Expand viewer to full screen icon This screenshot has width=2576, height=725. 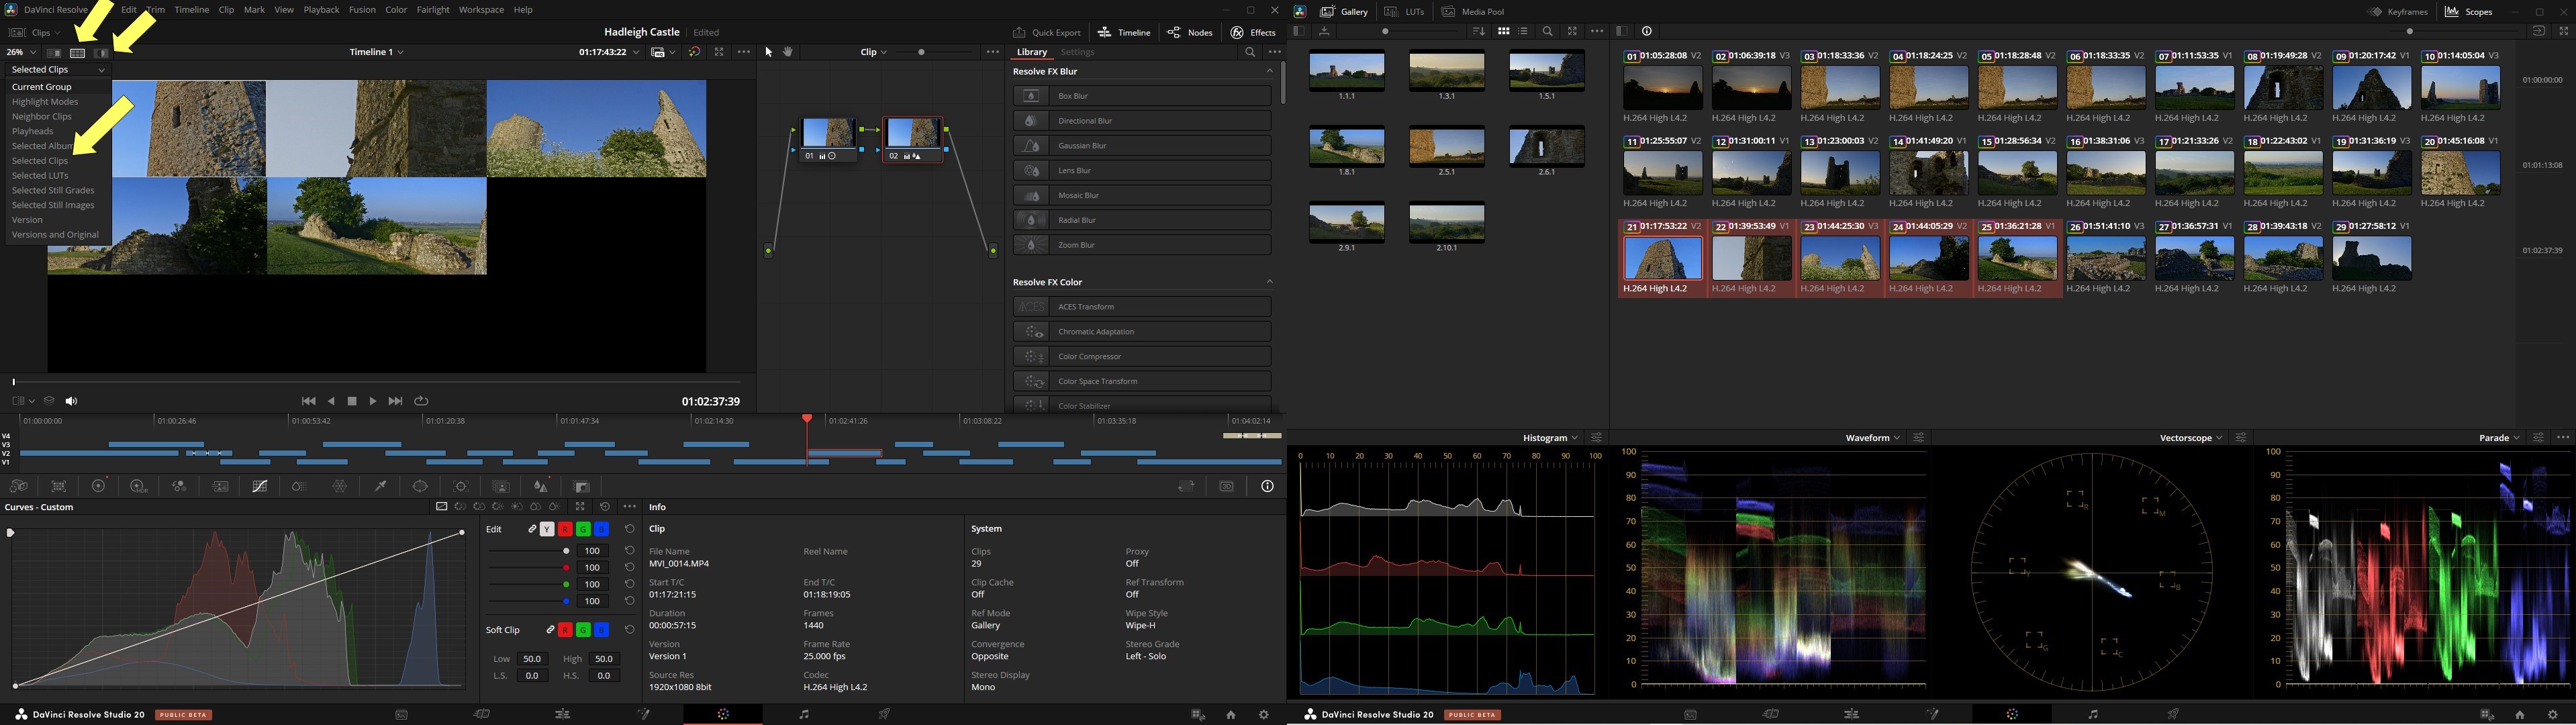click(719, 52)
